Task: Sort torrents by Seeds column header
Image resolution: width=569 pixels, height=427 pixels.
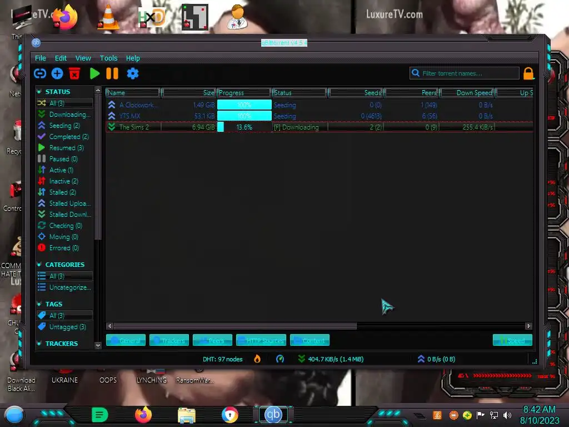Action: pos(356,93)
